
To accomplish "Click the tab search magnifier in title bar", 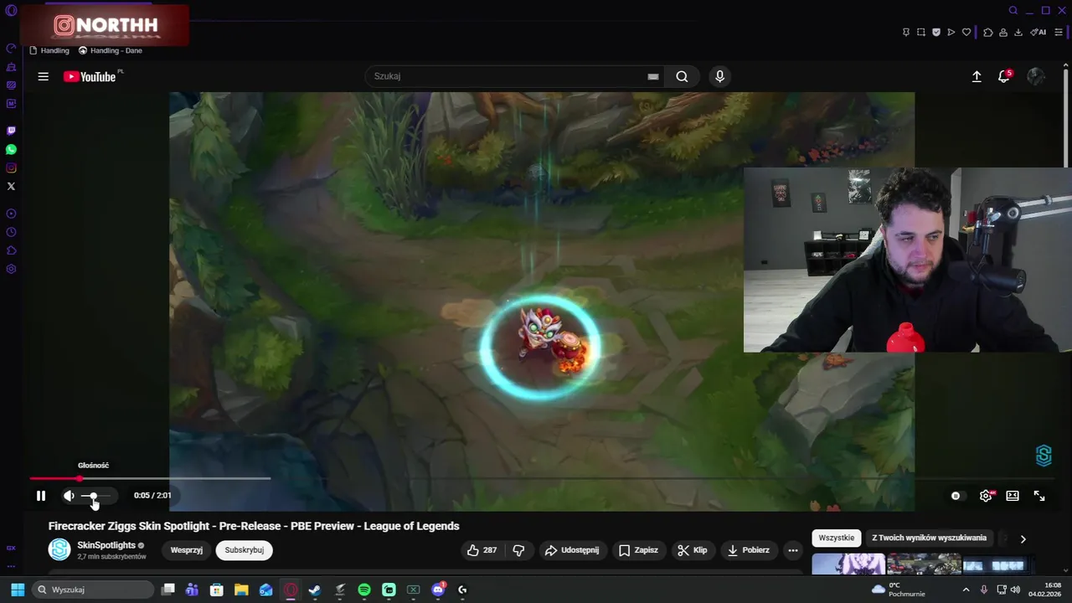I will click(x=1013, y=10).
